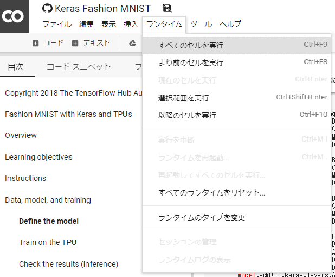Add a text cell with テキスト button

point(91,43)
